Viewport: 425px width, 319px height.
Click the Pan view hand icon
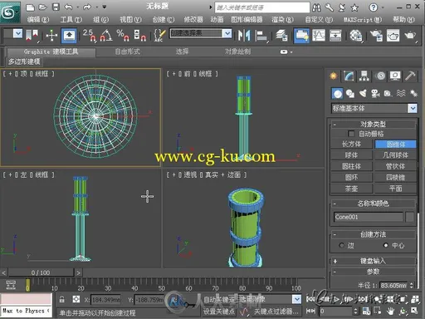pos(390,312)
